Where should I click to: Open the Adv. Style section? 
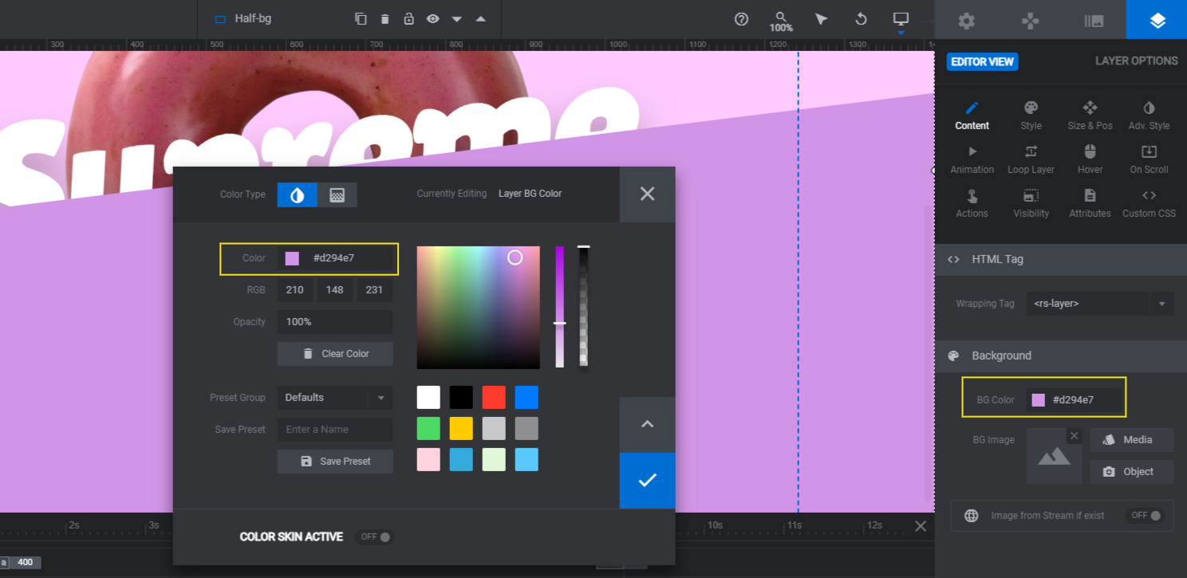pos(1149,116)
